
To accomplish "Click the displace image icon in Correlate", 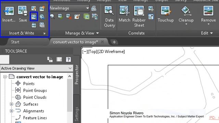I will 151,9.
